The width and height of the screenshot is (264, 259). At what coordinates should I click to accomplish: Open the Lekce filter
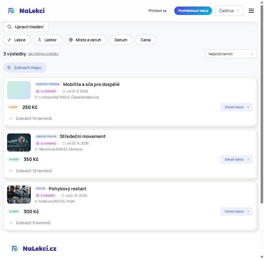click(x=17, y=40)
